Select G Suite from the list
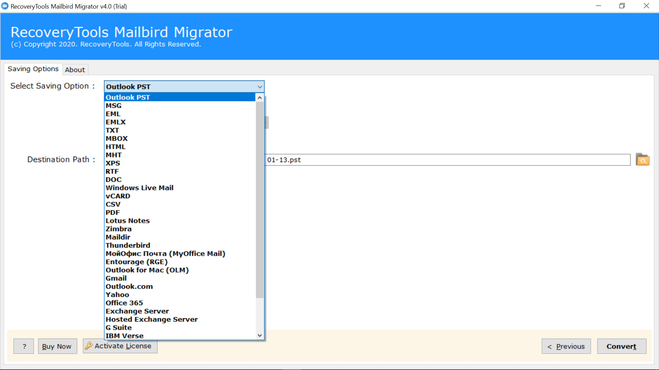Screen dimensions: 659x370 click(x=180, y=328)
